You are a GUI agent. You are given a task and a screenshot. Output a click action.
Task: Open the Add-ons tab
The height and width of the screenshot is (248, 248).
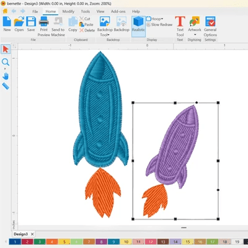pos(118,12)
